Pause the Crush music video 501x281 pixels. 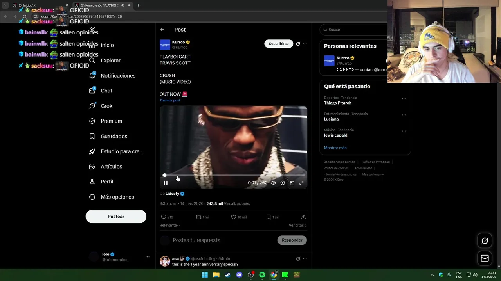tap(166, 183)
